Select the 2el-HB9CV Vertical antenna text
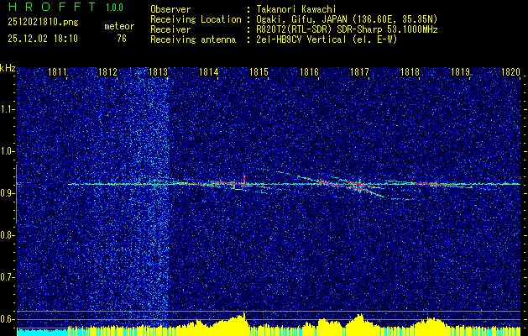This screenshot has height=336, width=528. click(327, 39)
